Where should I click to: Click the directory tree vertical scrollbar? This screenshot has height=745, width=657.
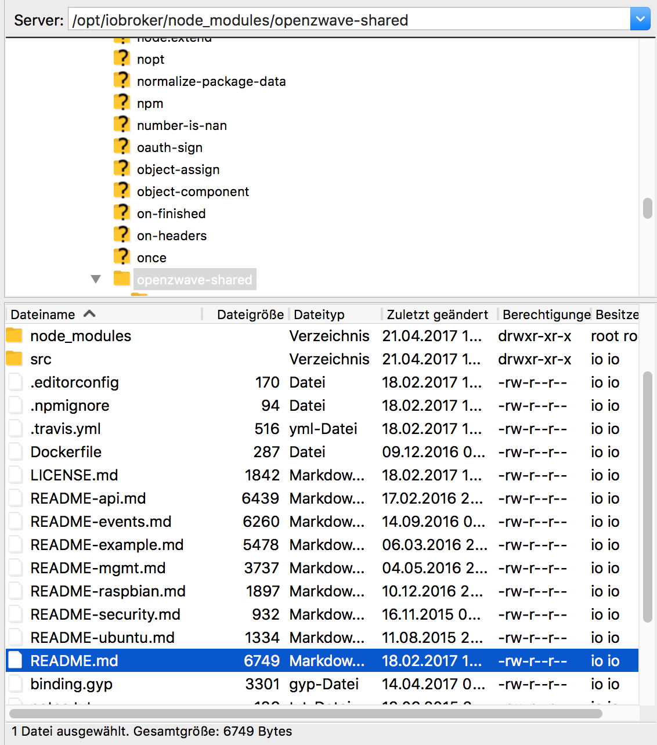647,208
